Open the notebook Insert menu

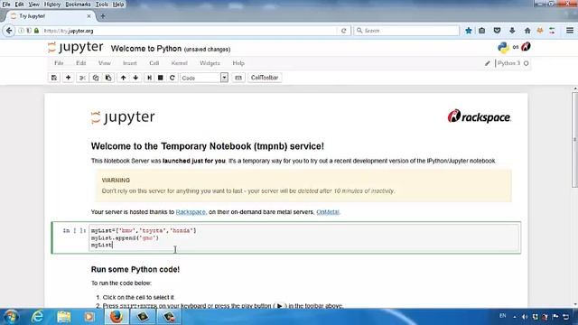point(130,63)
